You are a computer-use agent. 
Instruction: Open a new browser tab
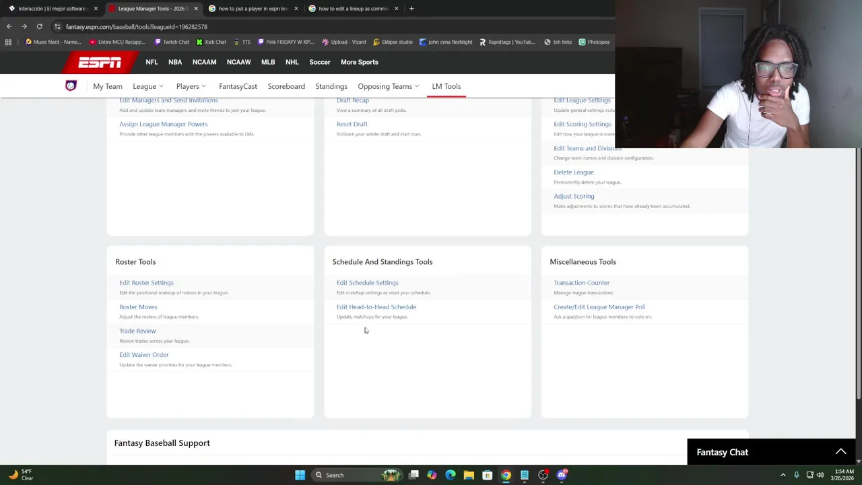(x=412, y=8)
